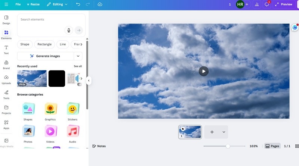Browse the Videos category
Screen dimensions: 299x166
[50, 134]
